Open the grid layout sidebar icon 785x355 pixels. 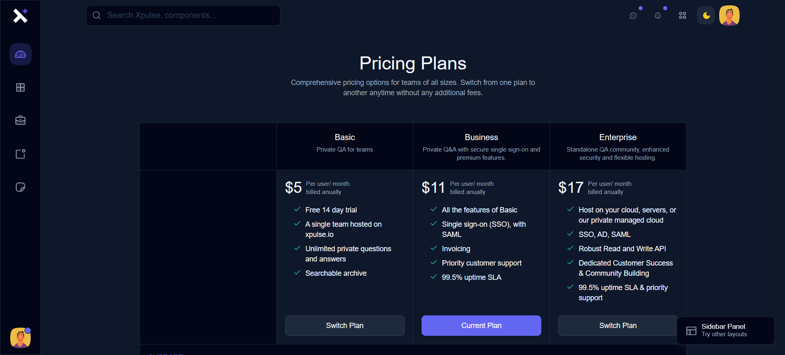(x=20, y=87)
